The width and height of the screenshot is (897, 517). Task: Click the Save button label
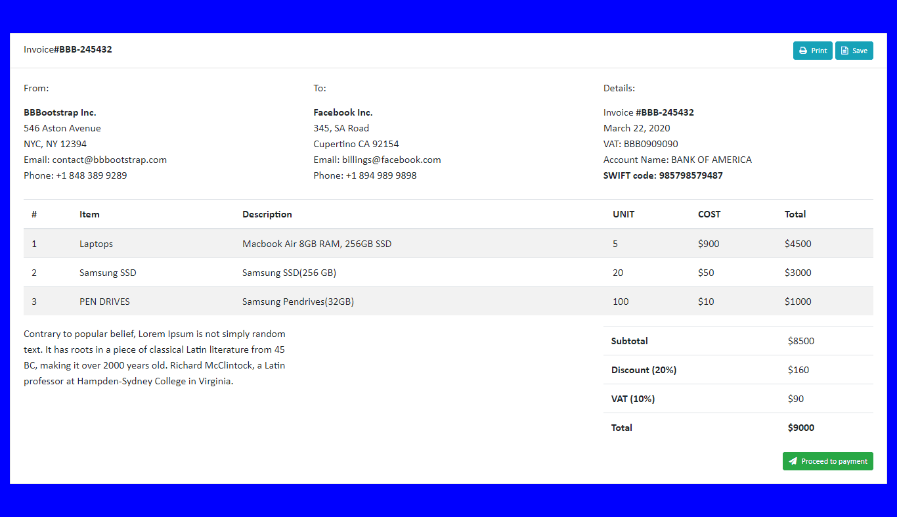(860, 51)
